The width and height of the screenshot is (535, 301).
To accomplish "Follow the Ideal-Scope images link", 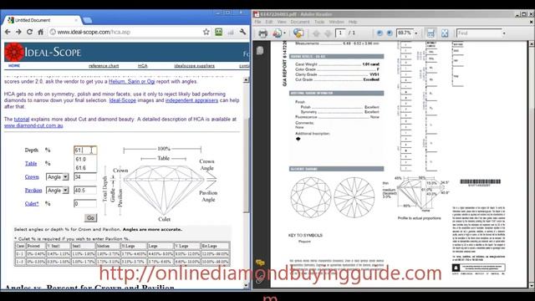I will point(123,100).
